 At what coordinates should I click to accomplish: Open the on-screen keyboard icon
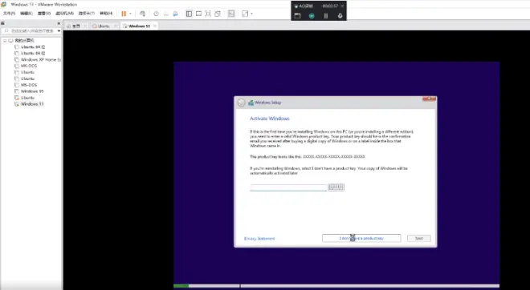point(336,187)
